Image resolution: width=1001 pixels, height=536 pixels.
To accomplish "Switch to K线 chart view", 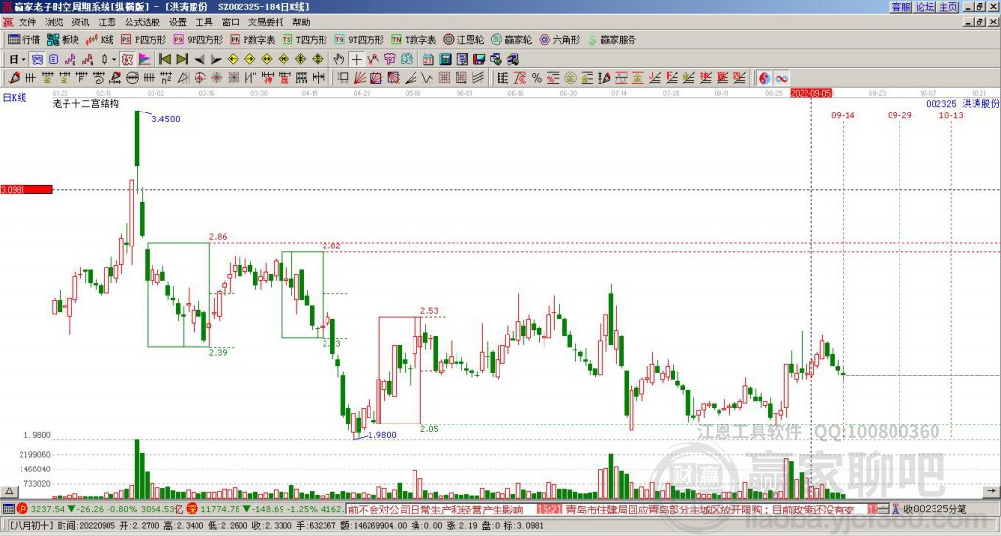I will point(99,39).
